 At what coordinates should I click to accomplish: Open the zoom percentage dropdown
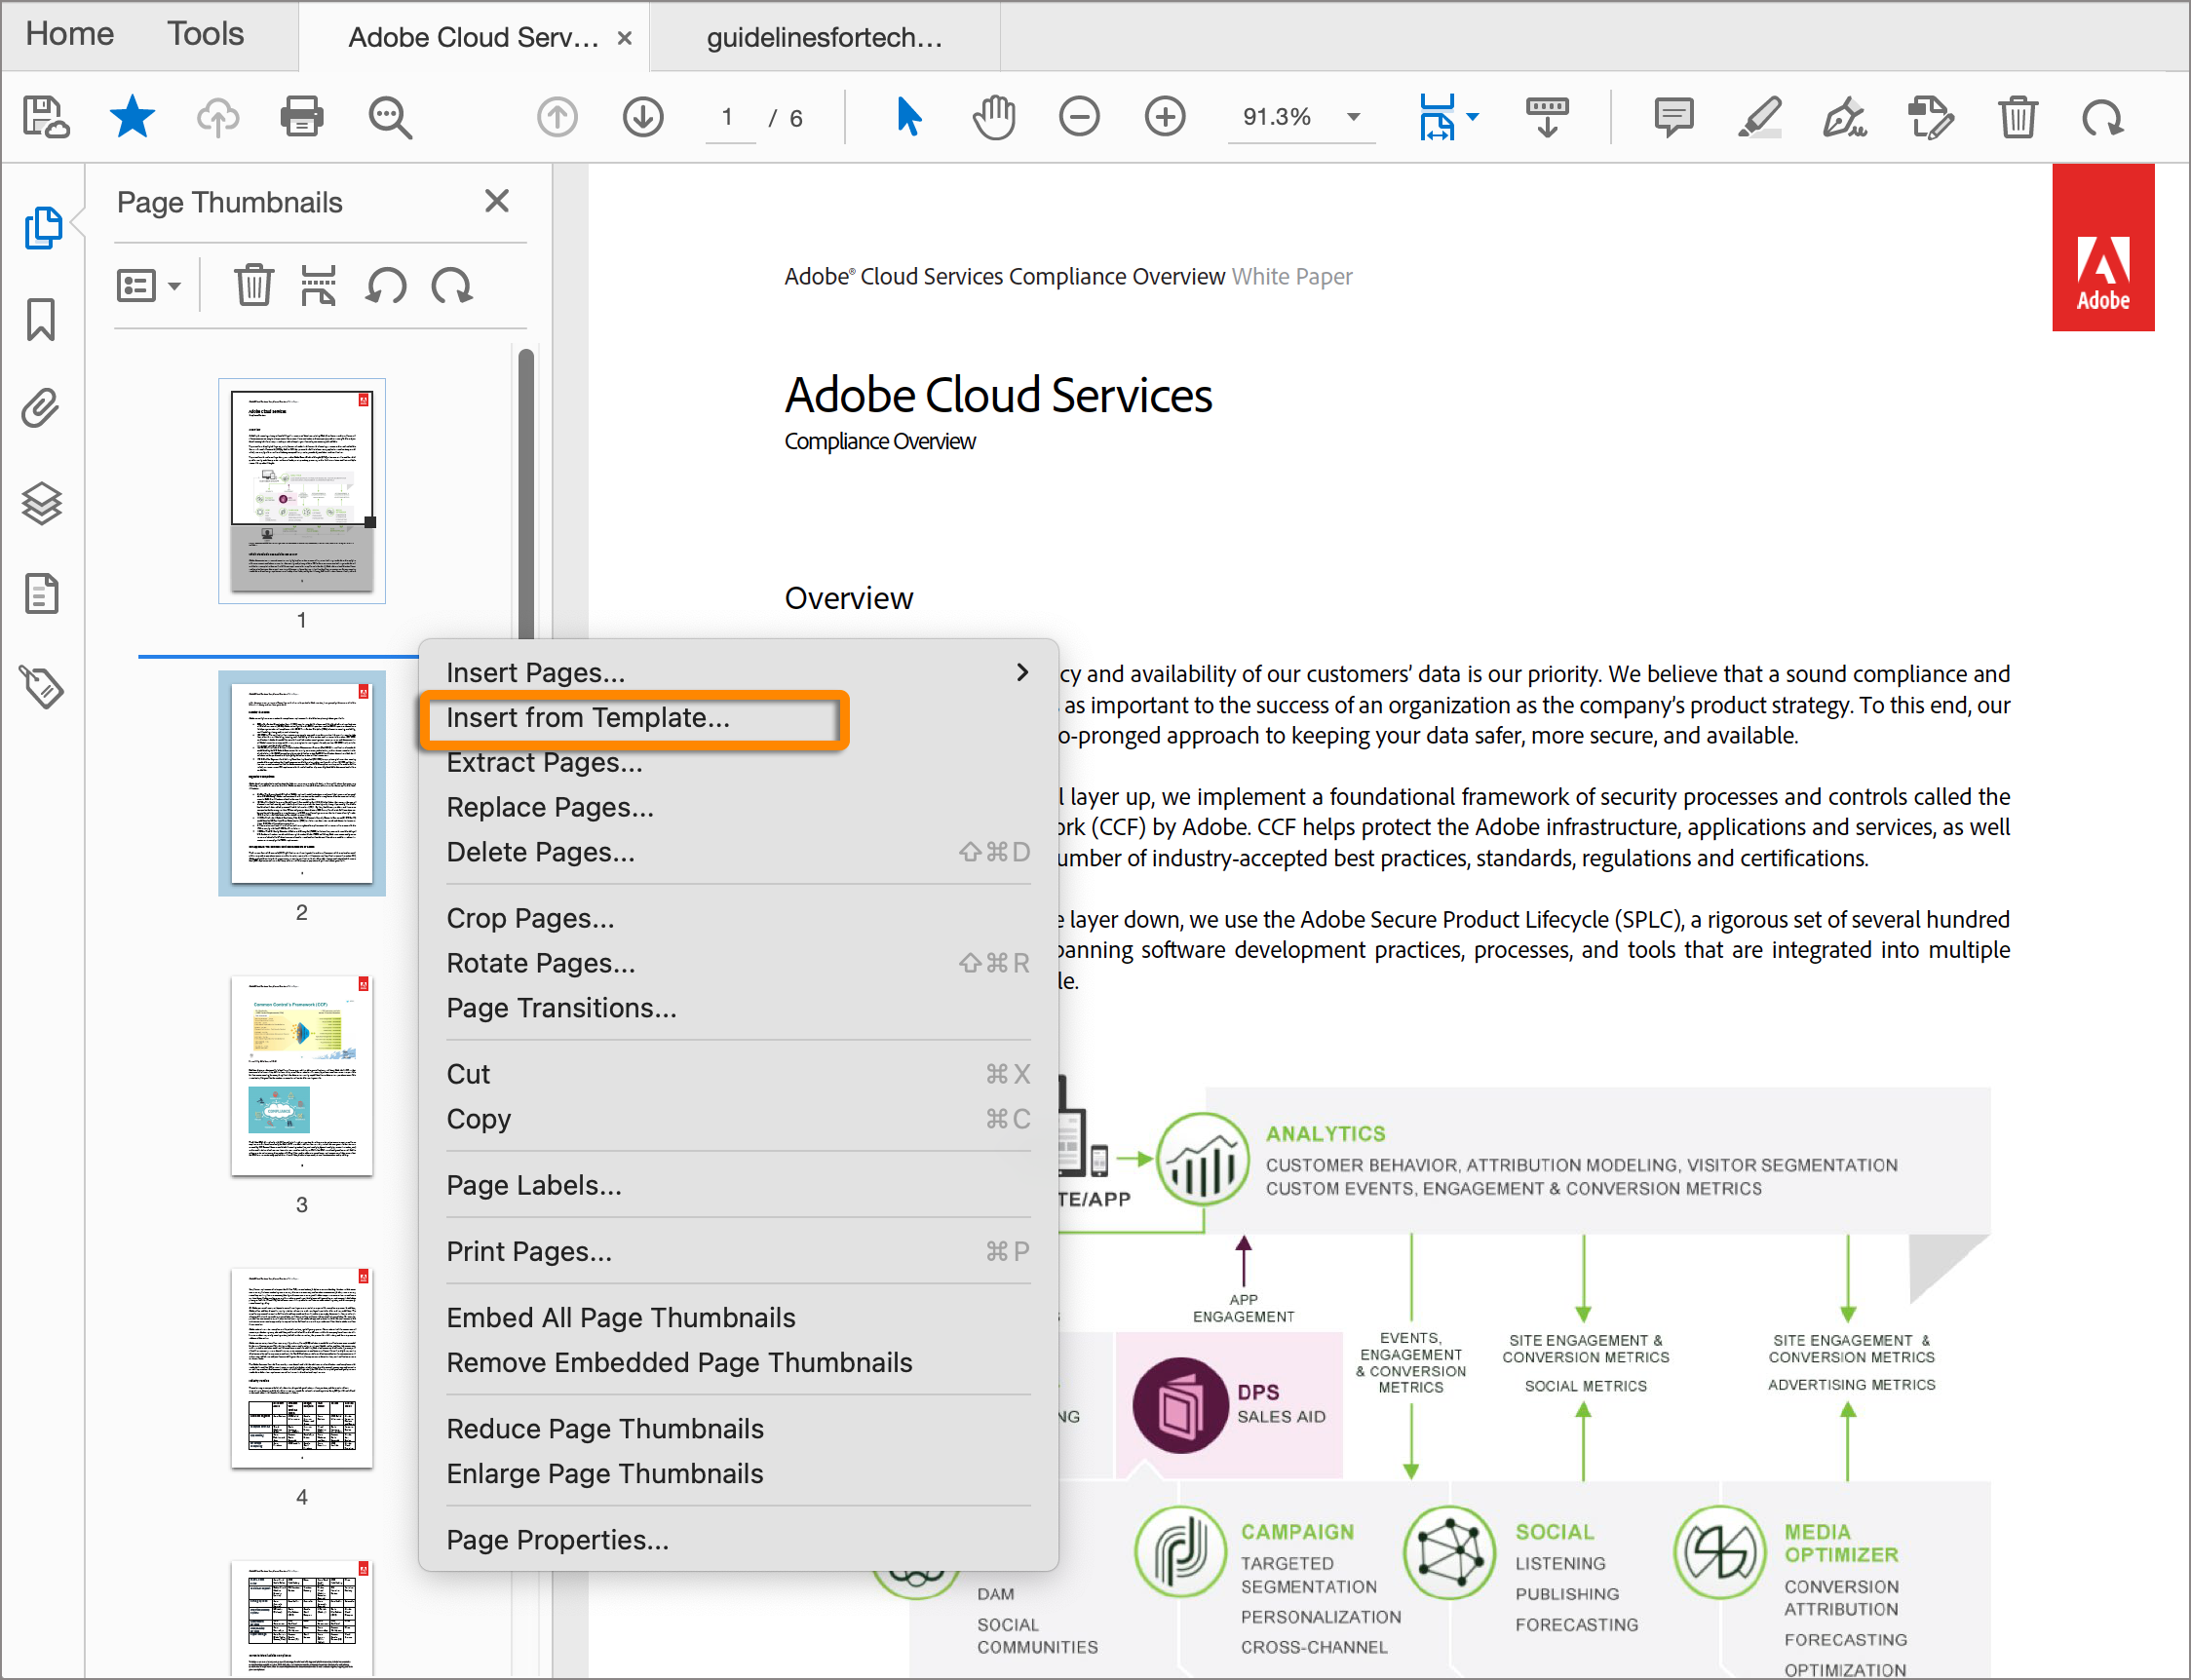[x=1353, y=117]
